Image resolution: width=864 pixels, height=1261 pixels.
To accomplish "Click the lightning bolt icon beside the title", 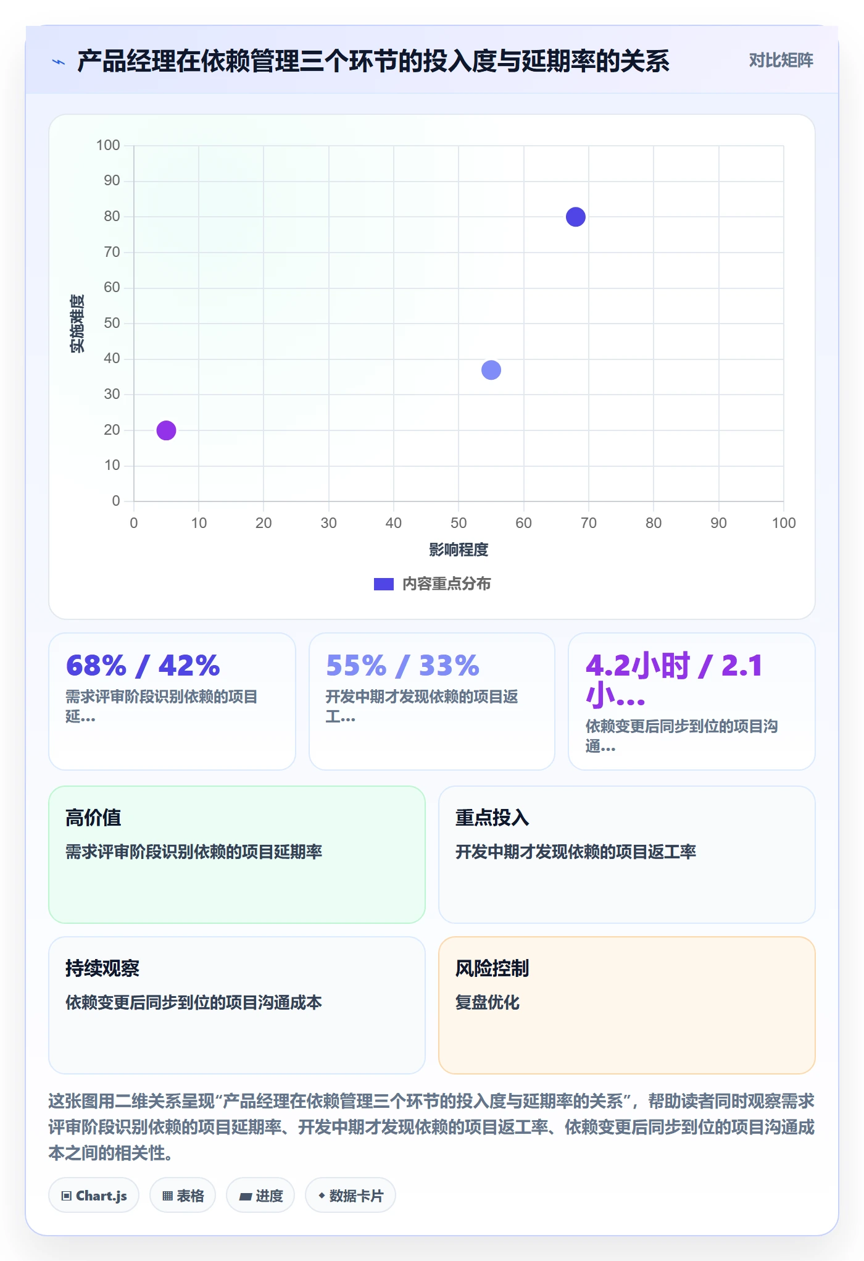I will [x=59, y=62].
